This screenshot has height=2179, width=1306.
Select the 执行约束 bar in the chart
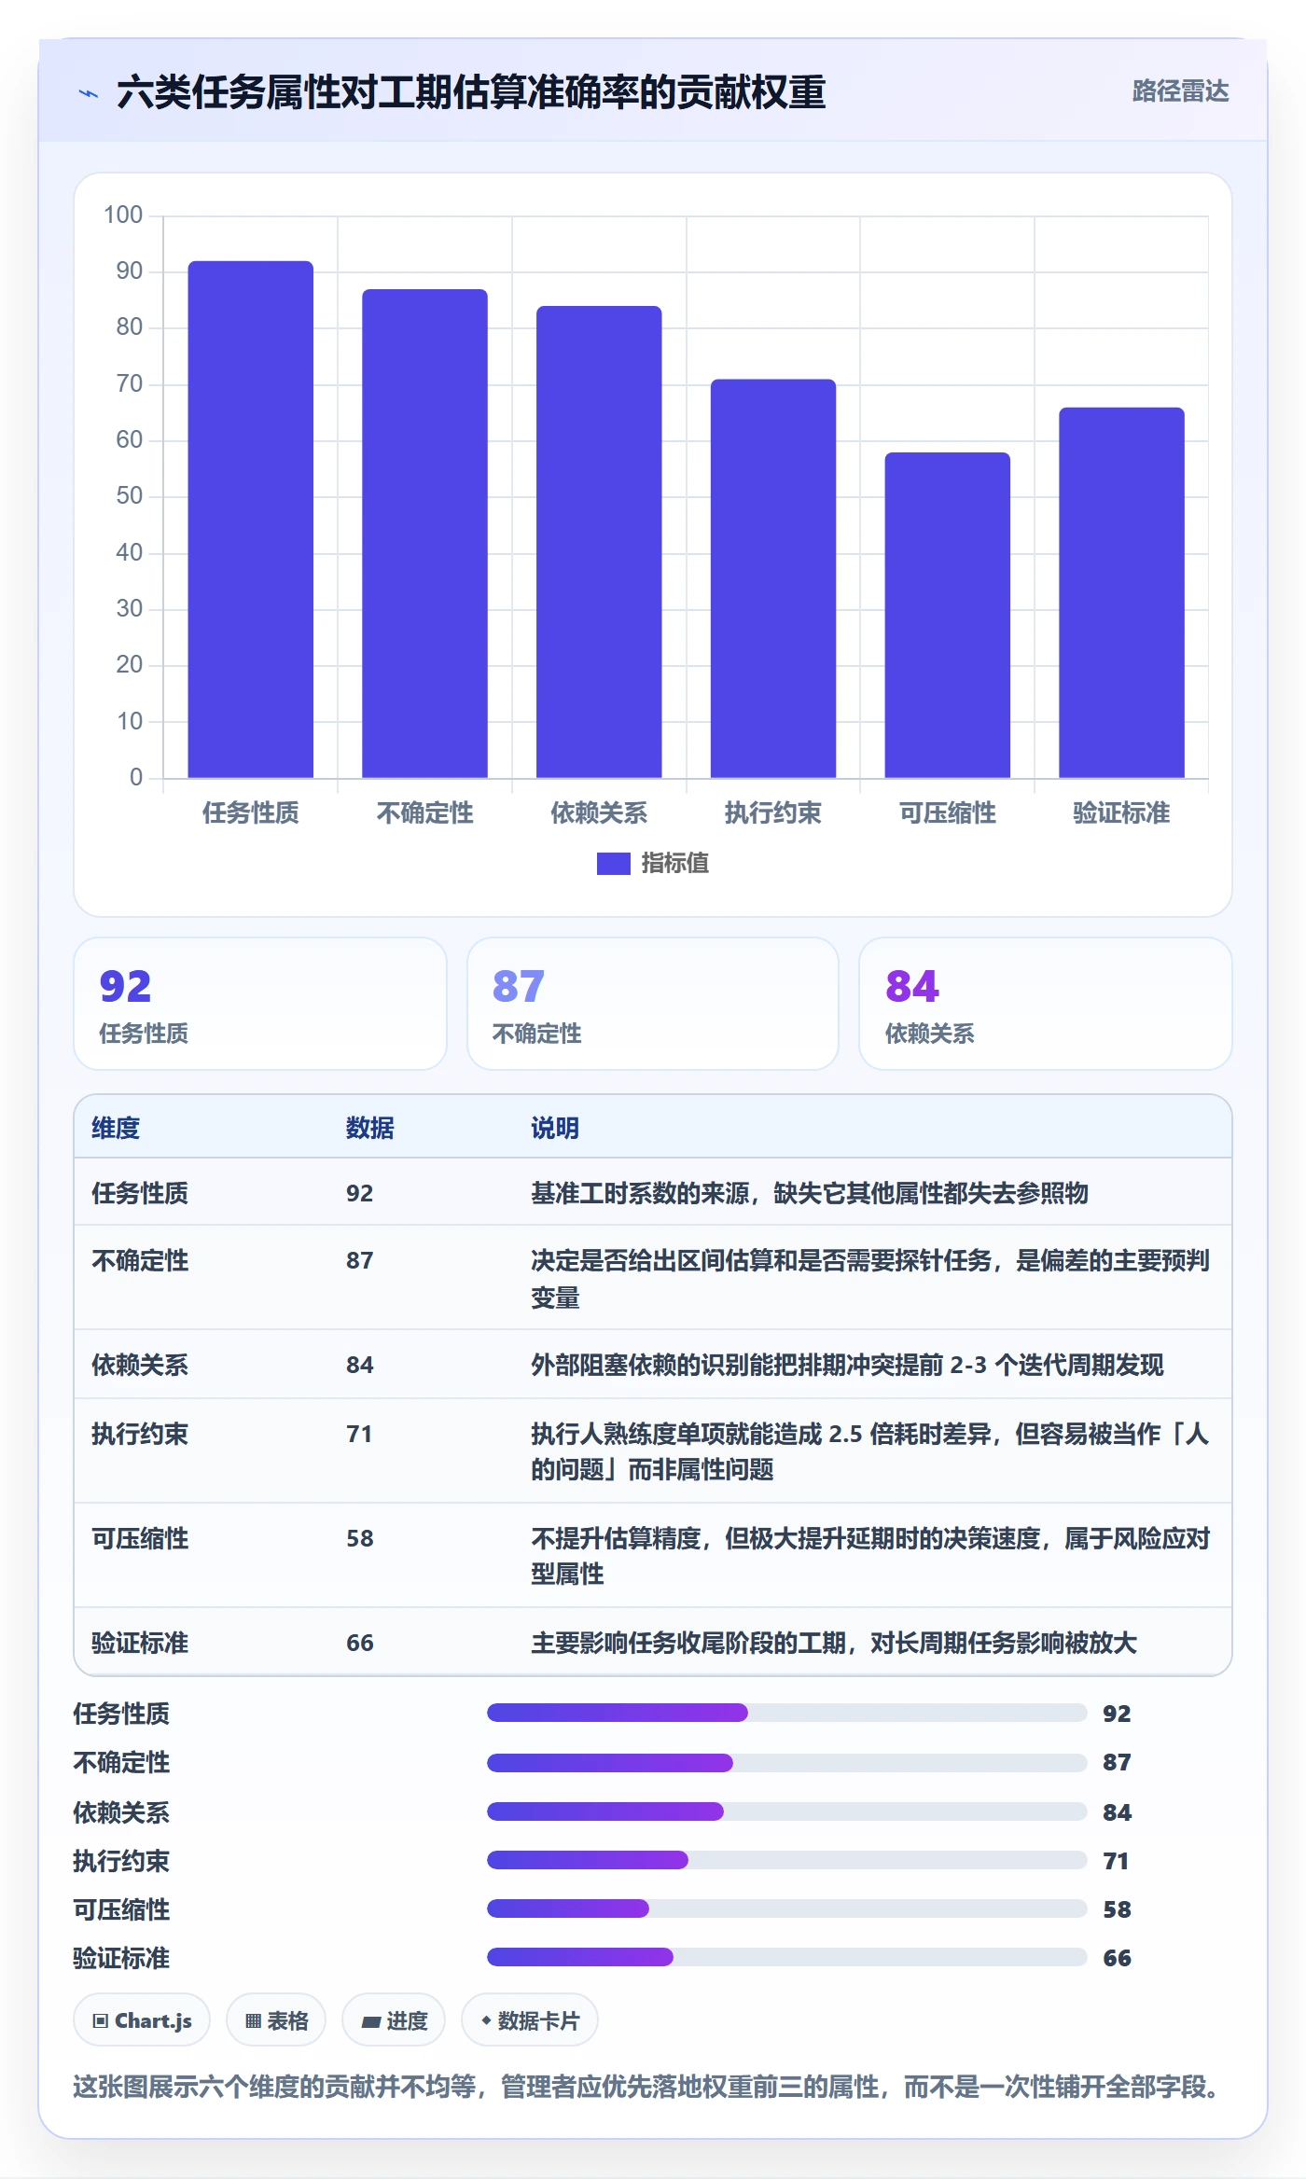[773, 578]
